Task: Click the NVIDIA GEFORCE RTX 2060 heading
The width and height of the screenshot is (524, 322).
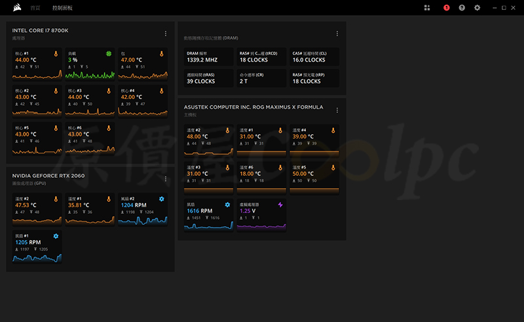Action: coord(48,176)
